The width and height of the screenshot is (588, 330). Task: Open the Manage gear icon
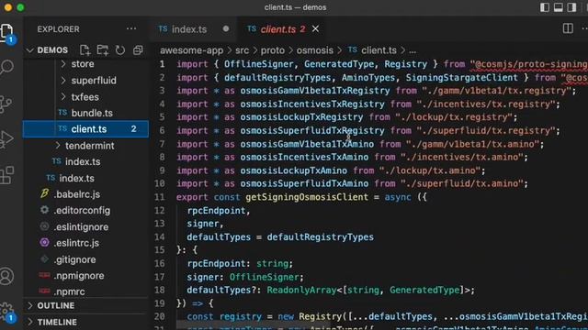point(6,312)
